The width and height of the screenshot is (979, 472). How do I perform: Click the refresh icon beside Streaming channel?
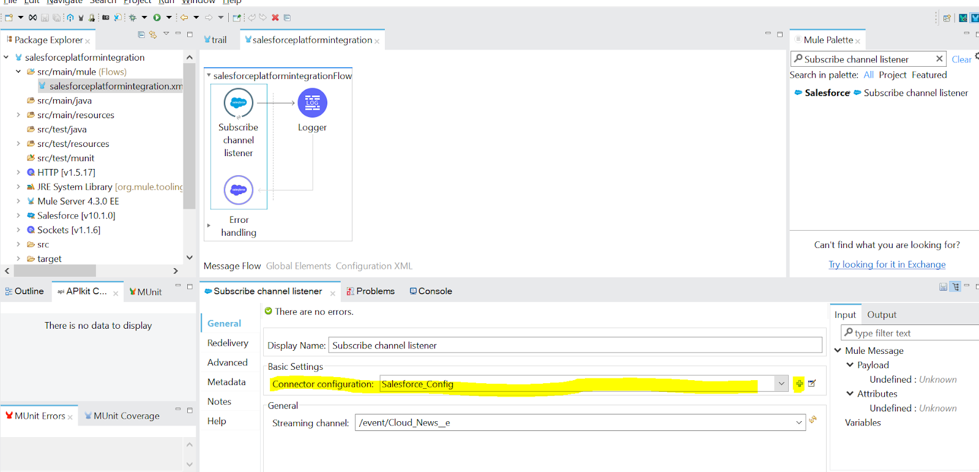pyautogui.click(x=813, y=420)
